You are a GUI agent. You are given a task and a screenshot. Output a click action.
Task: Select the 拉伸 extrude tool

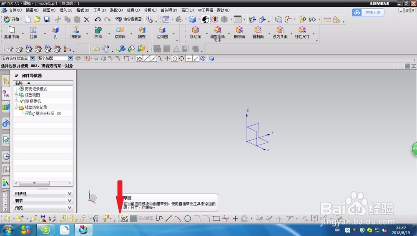pyautogui.click(x=33, y=33)
